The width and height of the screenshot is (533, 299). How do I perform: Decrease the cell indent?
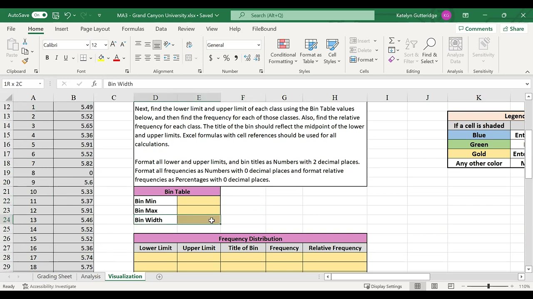coord(167,58)
